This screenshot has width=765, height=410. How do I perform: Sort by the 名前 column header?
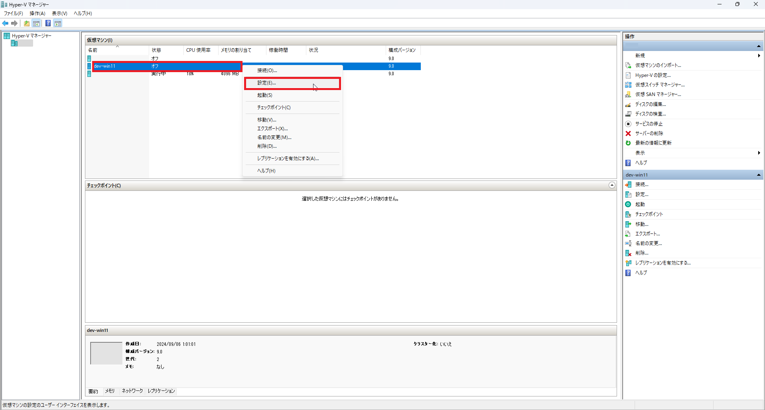click(117, 50)
